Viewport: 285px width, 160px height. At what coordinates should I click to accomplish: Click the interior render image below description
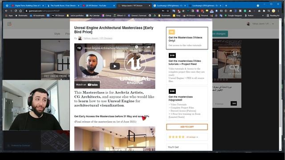(115, 139)
